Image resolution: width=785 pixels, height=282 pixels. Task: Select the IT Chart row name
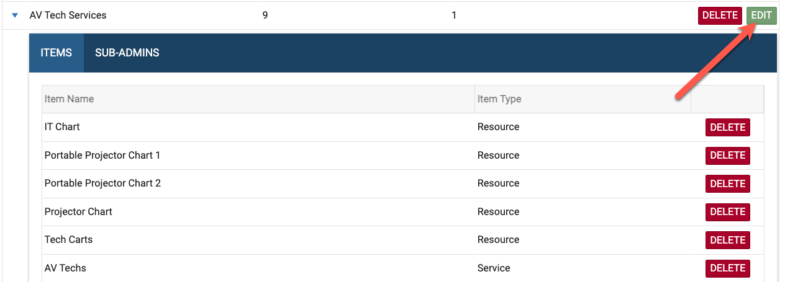[x=62, y=127]
